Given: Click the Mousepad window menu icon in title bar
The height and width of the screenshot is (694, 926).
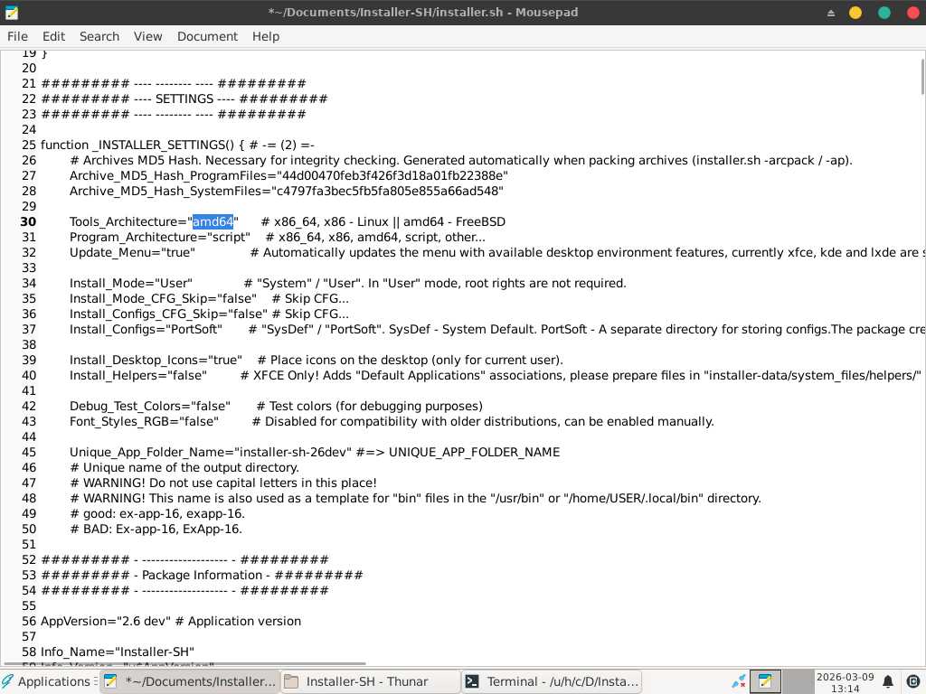Looking at the screenshot, I should pyautogui.click(x=11, y=12).
